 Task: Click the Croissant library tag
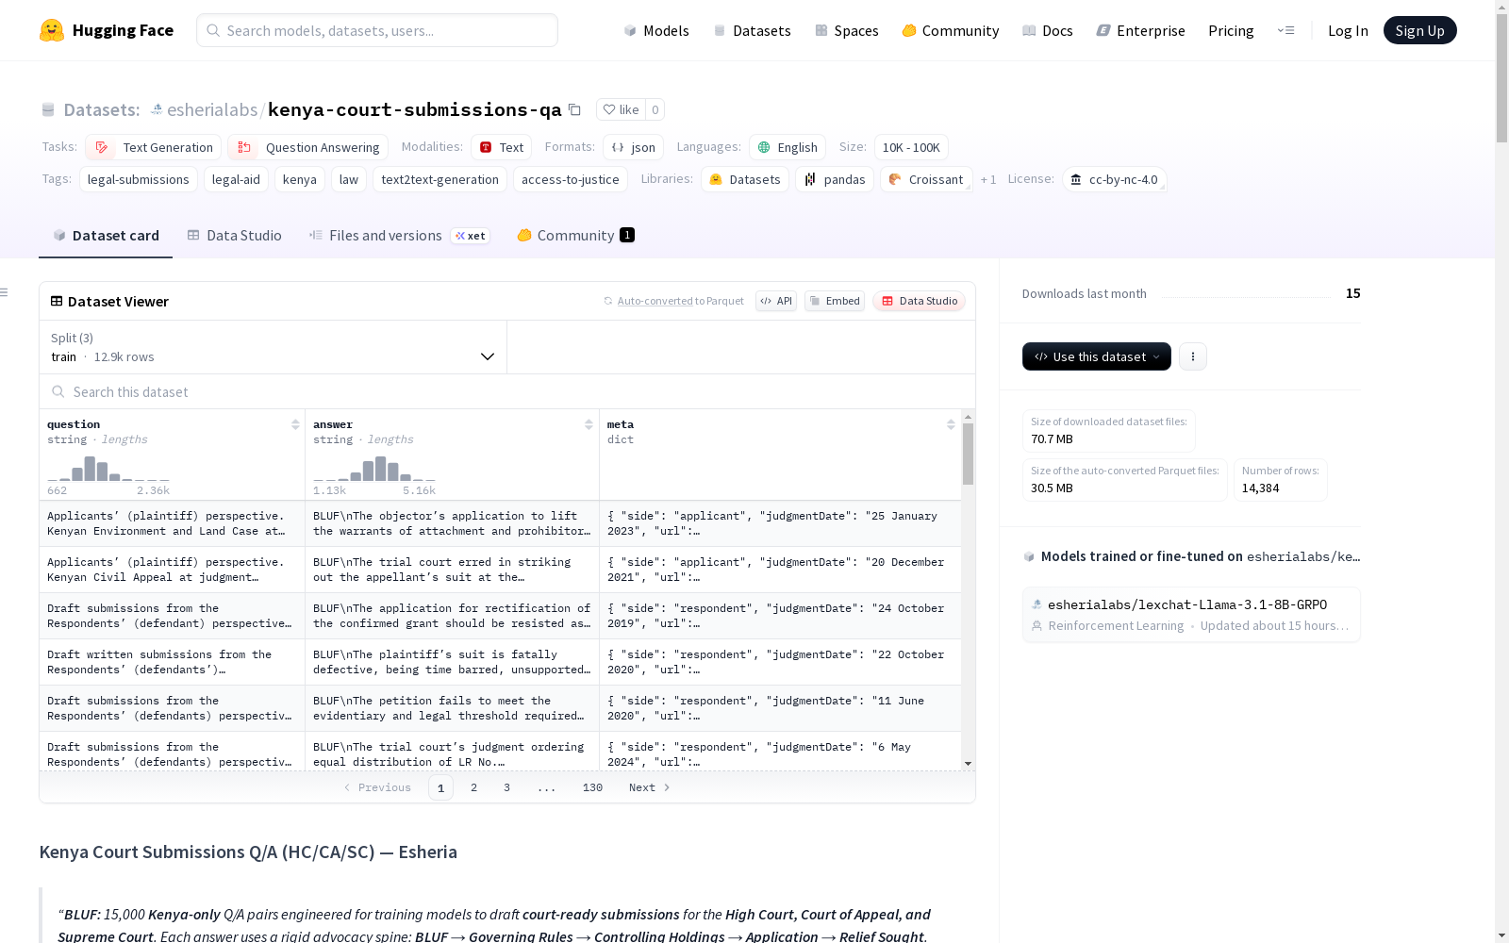(x=926, y=179)
